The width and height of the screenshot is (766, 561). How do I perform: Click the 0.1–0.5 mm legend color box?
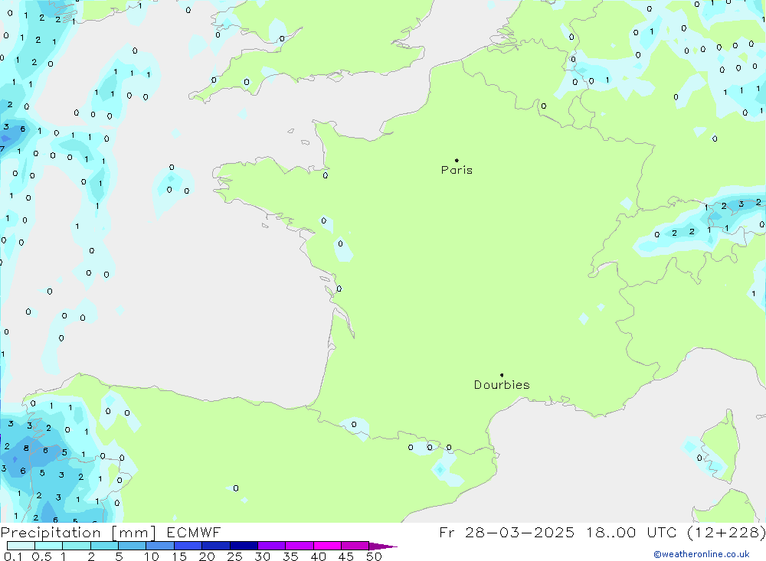click(x=21, y=546)
